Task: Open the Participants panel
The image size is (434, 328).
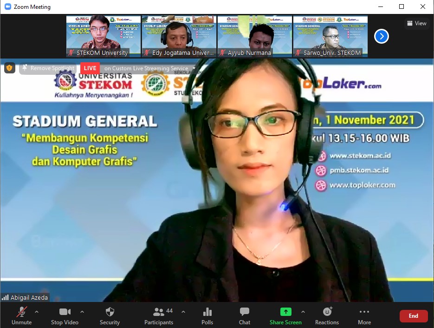Action: pyautogui.click(x=159, y=316)
